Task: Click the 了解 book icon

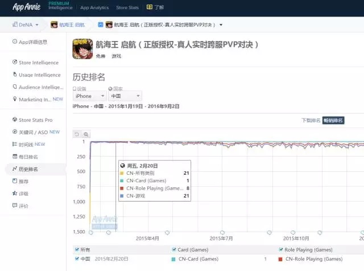Action: pyautogui.click(x=150, y=7)
